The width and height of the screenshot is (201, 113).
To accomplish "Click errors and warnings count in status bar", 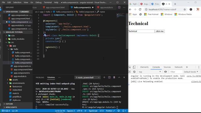I will coord(6,111).
